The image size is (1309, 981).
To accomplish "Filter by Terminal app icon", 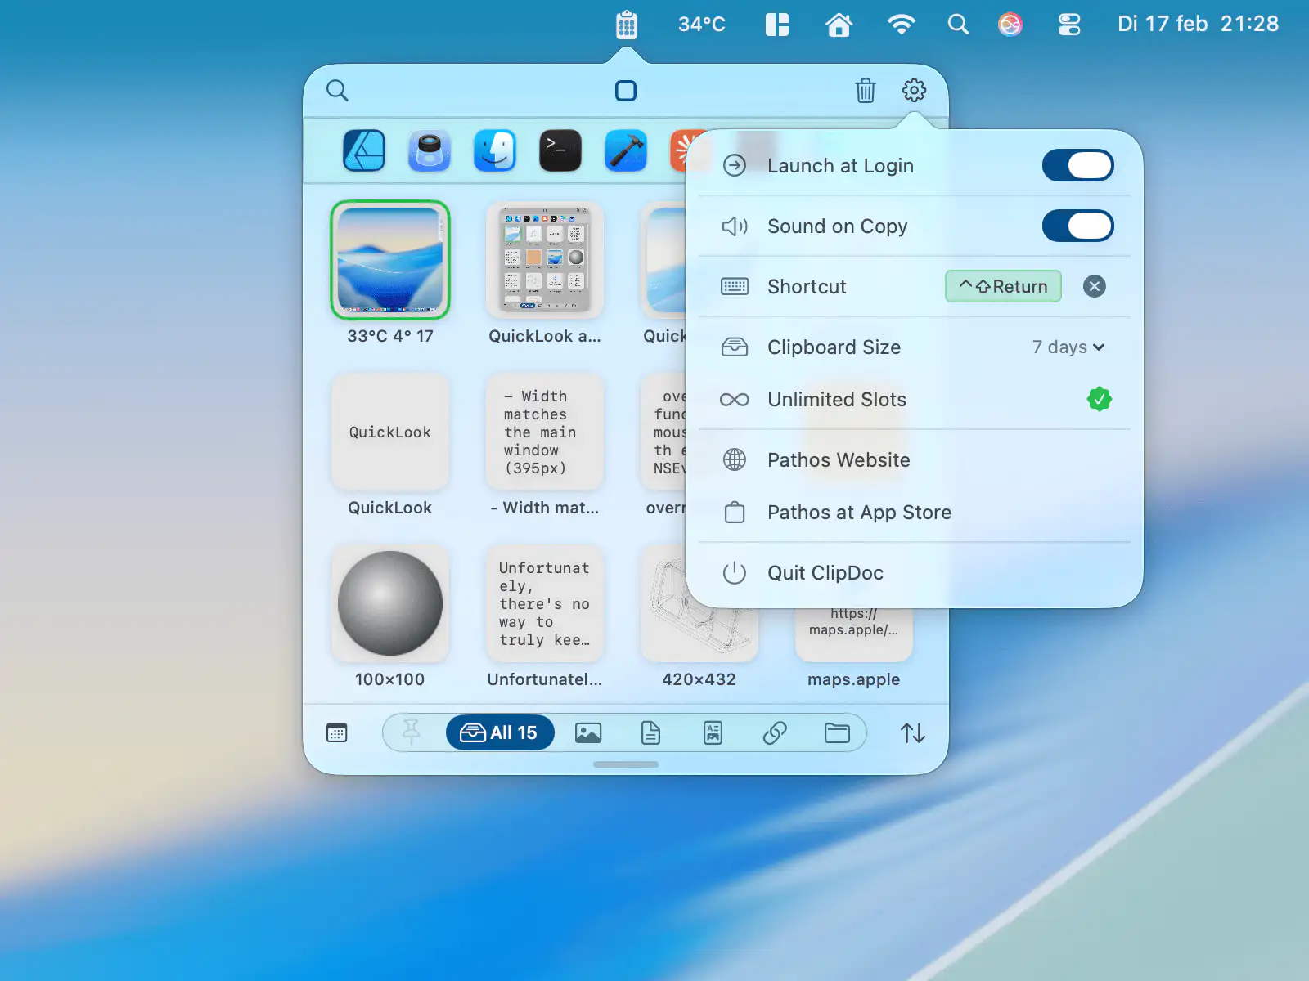I will 560,151.
